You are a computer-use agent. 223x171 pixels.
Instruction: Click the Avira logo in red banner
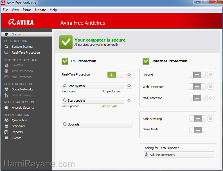[x=21, y=22]
